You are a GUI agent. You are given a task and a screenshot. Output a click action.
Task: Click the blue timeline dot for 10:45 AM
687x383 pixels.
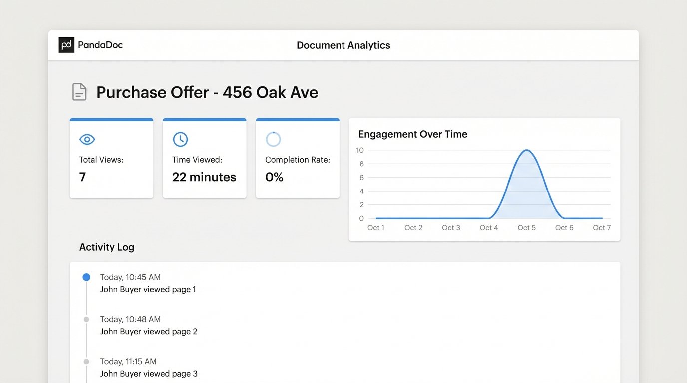tap(86, 277)
